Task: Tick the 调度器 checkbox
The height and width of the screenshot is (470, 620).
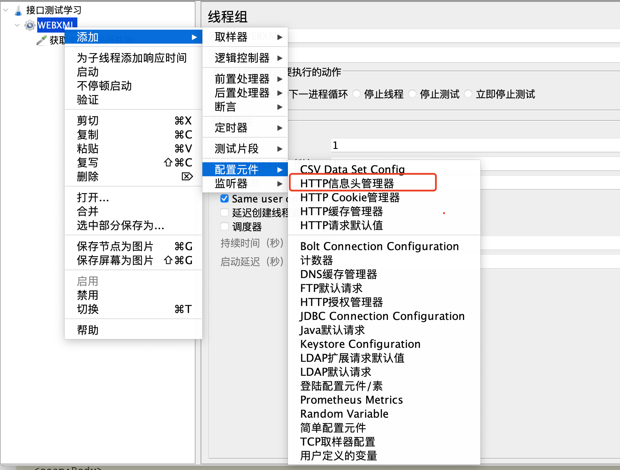Action: 225,227
